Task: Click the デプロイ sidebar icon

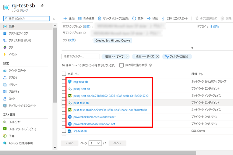Action: 5,77
